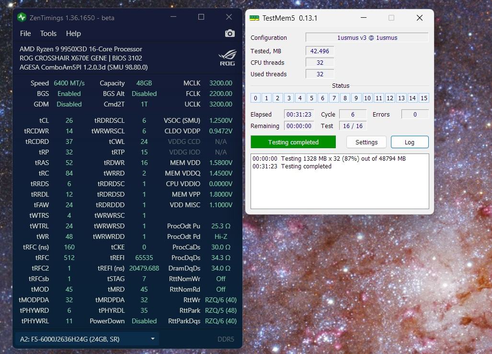Screen dimensions: 492x354
Task: Click the Speed value 6400 MT/s
Action: [x=69, y=83]
